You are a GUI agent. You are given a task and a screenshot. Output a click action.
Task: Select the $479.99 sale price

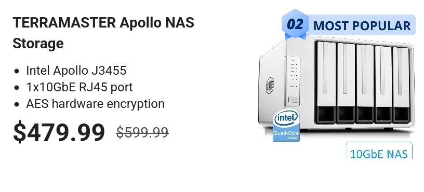coord(59,132)
